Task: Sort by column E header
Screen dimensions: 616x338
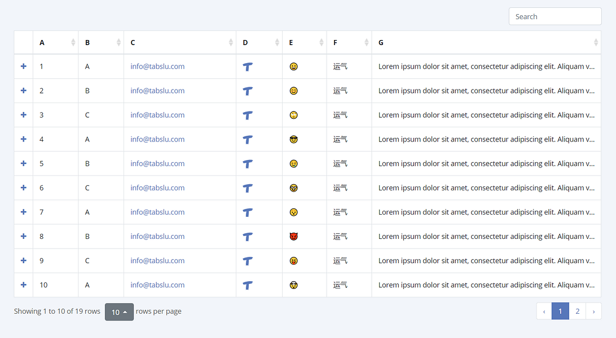Action: [x=305, y=42]
